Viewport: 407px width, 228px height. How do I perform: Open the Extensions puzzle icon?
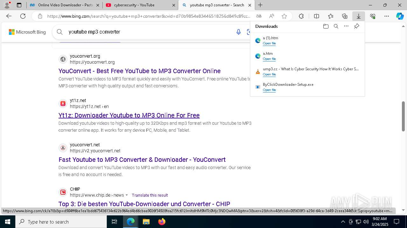click(x=301, y=16)
